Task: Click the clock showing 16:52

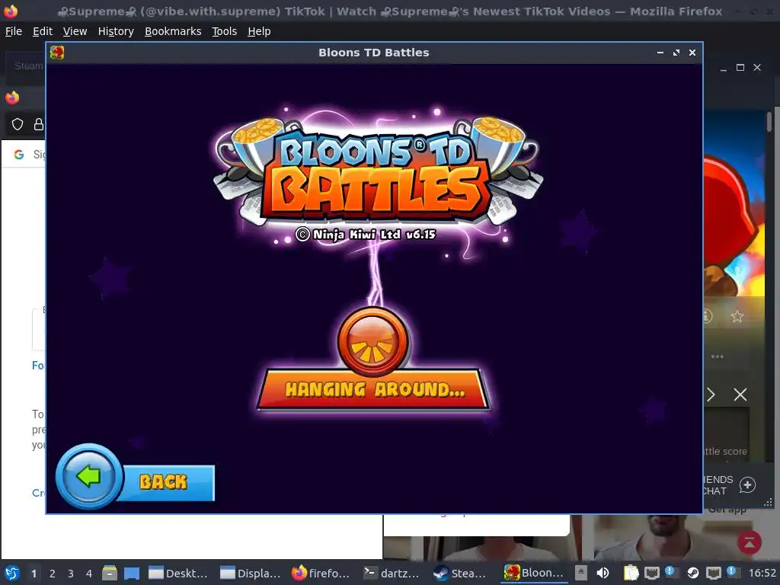Action: tap(762, 573)
